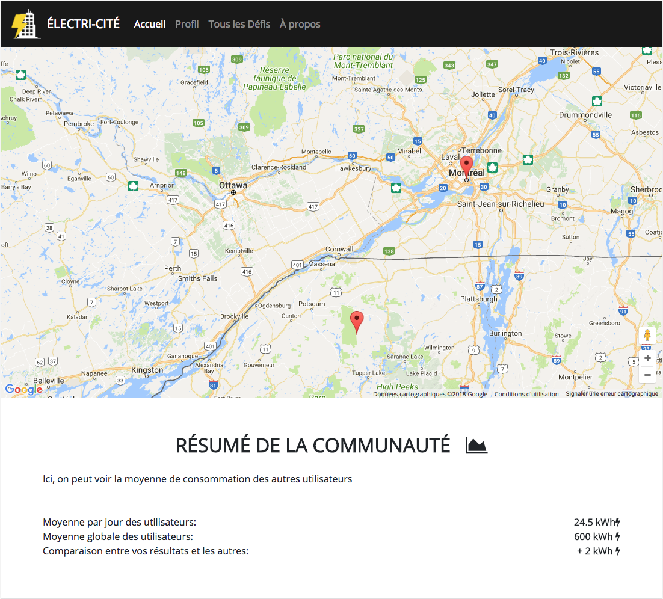Screen dimensions: 663x599
Task: Click the lightning icon next to 600 kWh
Action: pyautogui.click(x=618, y=536)
